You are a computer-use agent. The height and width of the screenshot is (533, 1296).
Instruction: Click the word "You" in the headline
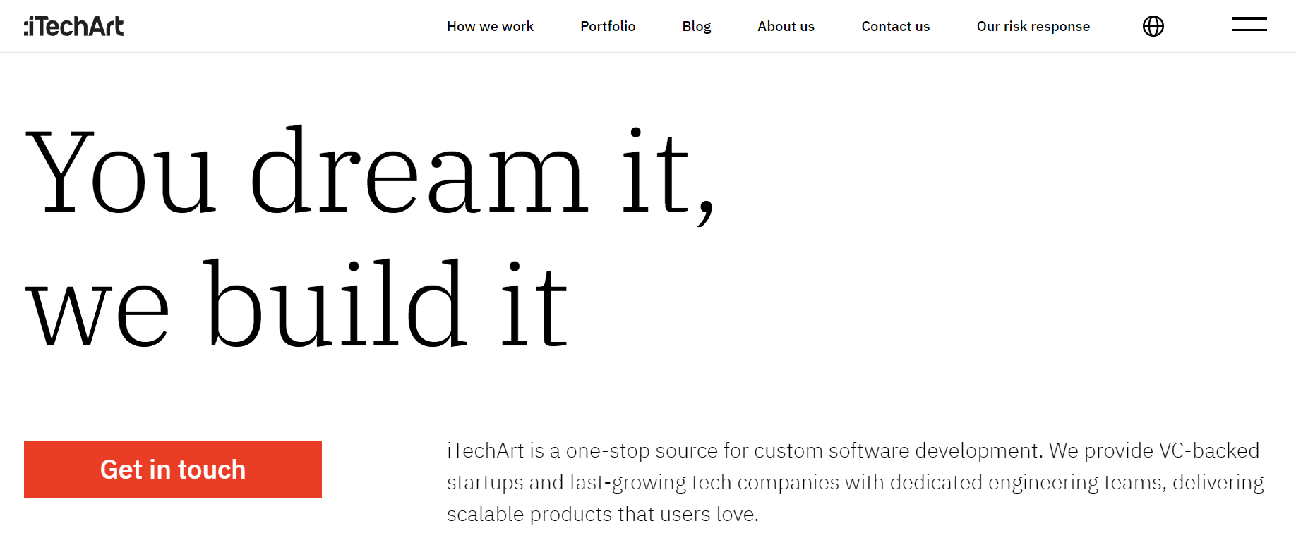[120, 173]
